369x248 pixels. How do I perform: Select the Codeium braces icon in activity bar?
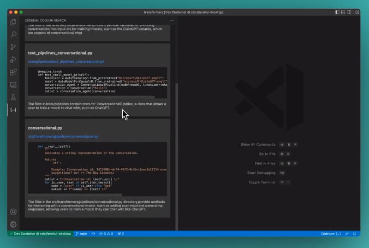(x=13, y=110)
